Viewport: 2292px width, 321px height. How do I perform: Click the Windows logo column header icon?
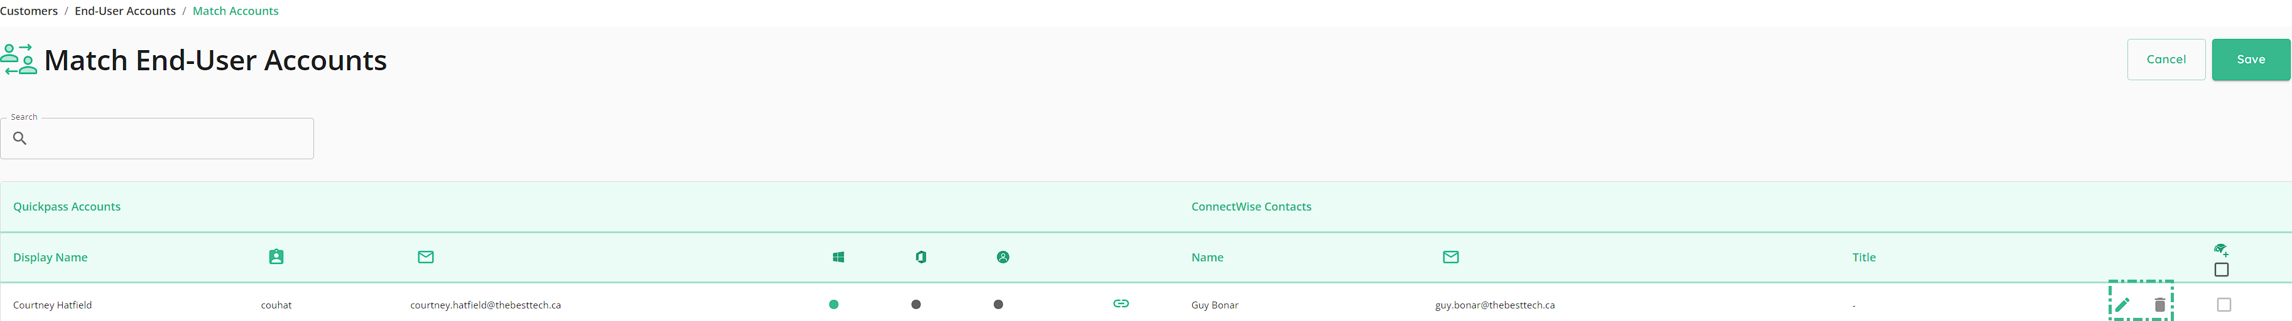[x=838, y=257]
